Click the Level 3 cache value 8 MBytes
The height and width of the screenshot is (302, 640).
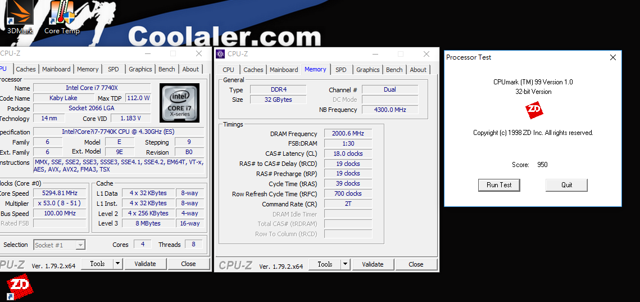coord(148,223)
